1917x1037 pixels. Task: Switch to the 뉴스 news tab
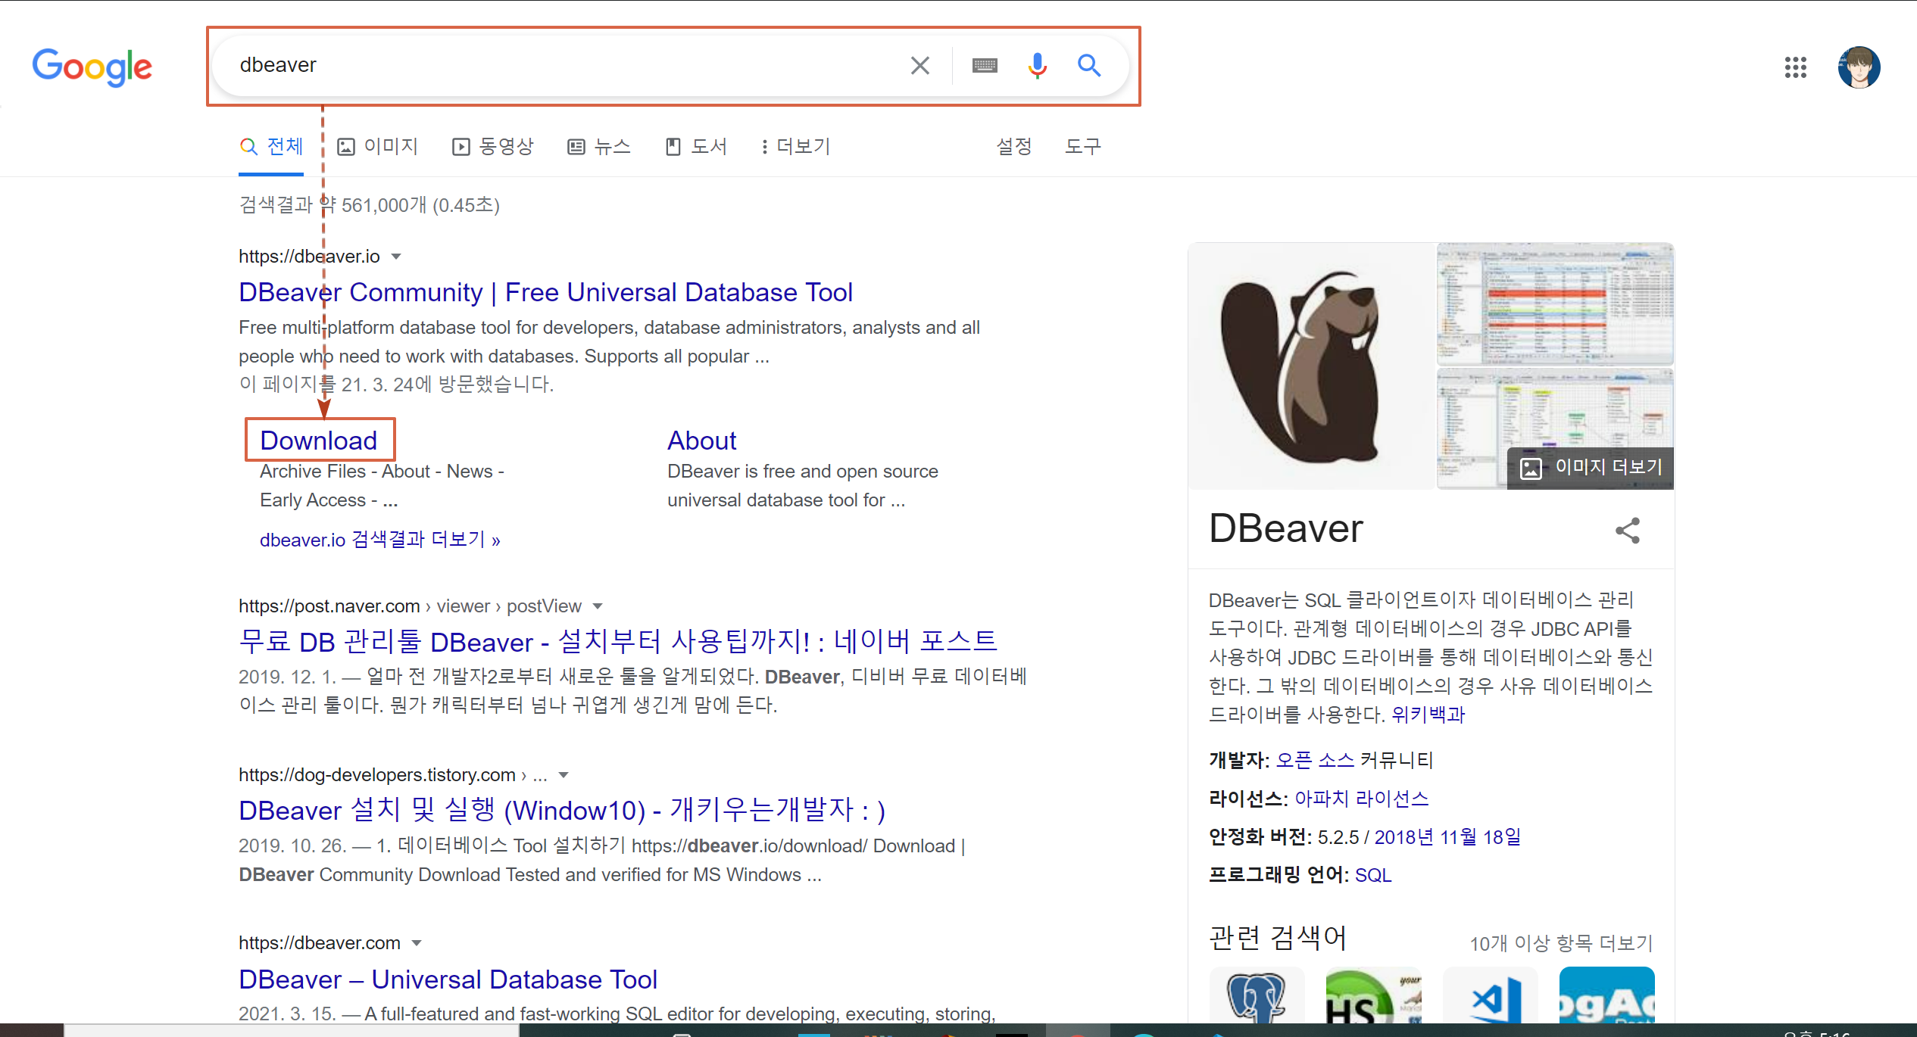click(x=599, y=146)
